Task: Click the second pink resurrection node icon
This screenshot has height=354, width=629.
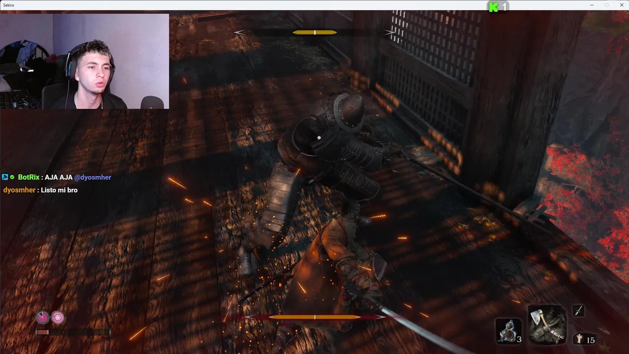Action: (58, 318)
